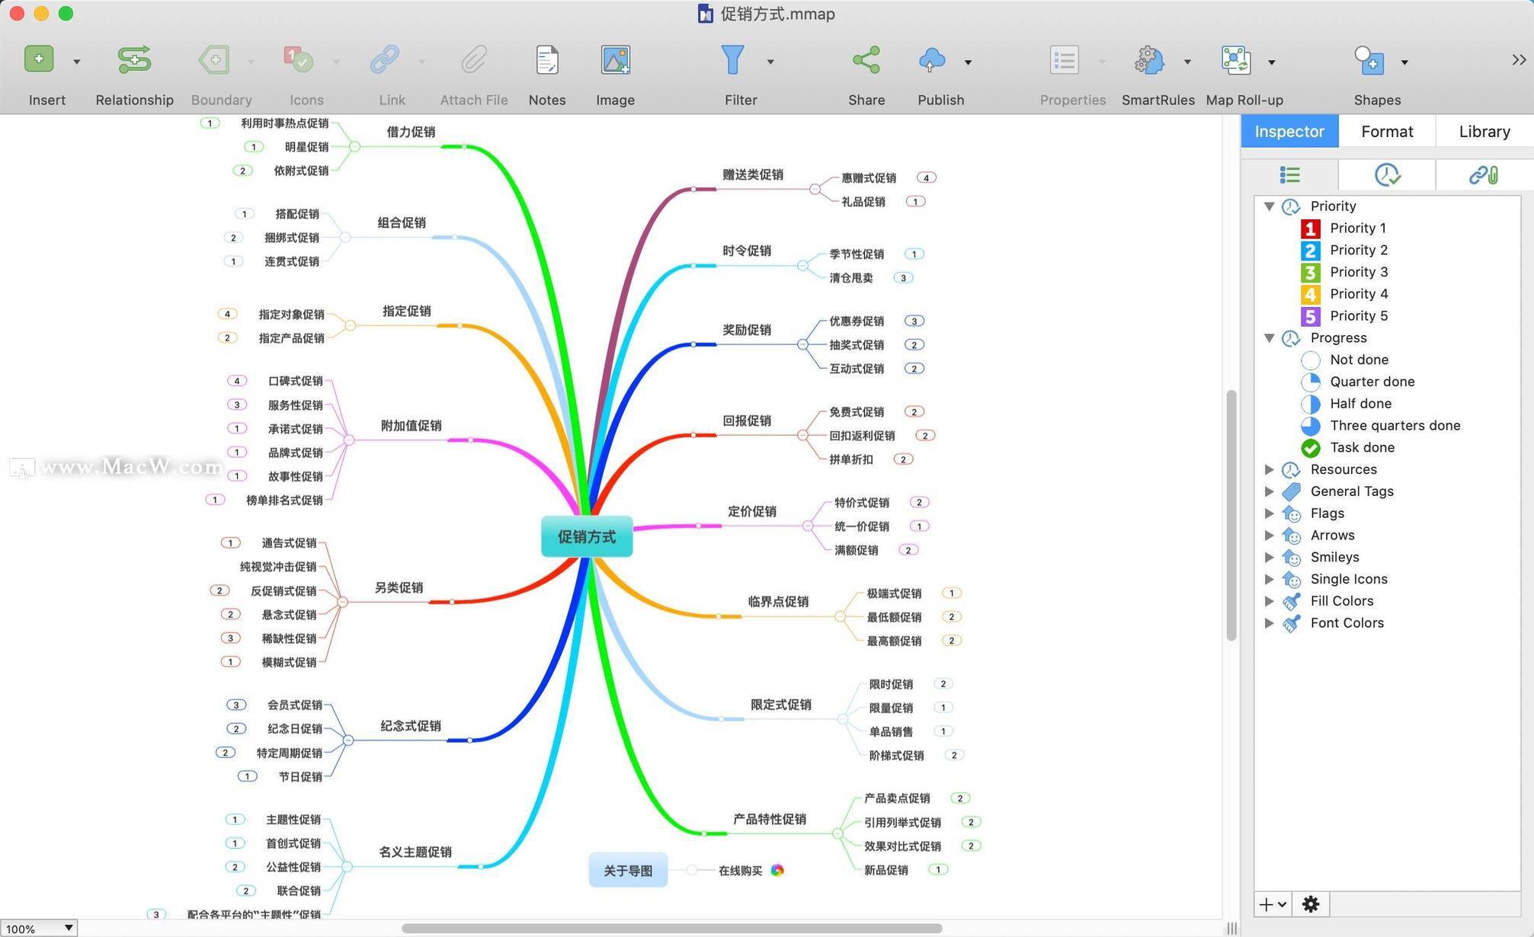Select the central 促销方式 topic
1534x937 pixels.
click(586, 536)
